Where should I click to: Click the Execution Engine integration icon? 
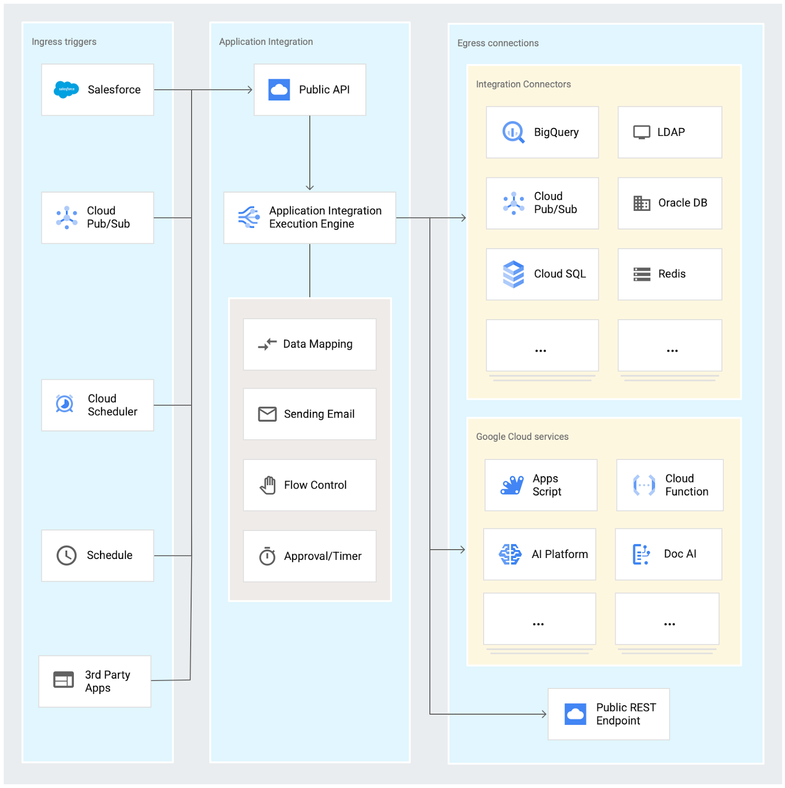pyautogui.click(x=249, y=217)
